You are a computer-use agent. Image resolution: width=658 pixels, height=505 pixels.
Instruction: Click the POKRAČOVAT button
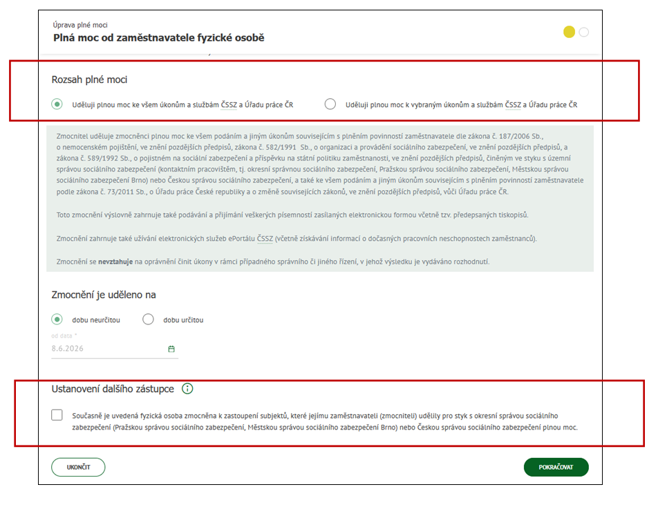556,467
